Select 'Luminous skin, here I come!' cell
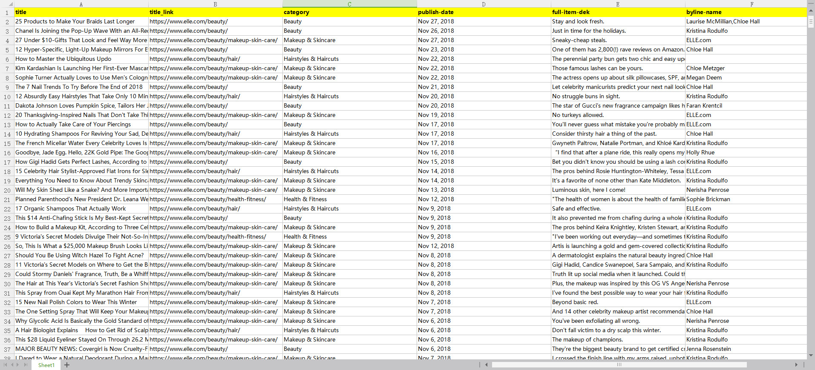 tap(618, 190)
